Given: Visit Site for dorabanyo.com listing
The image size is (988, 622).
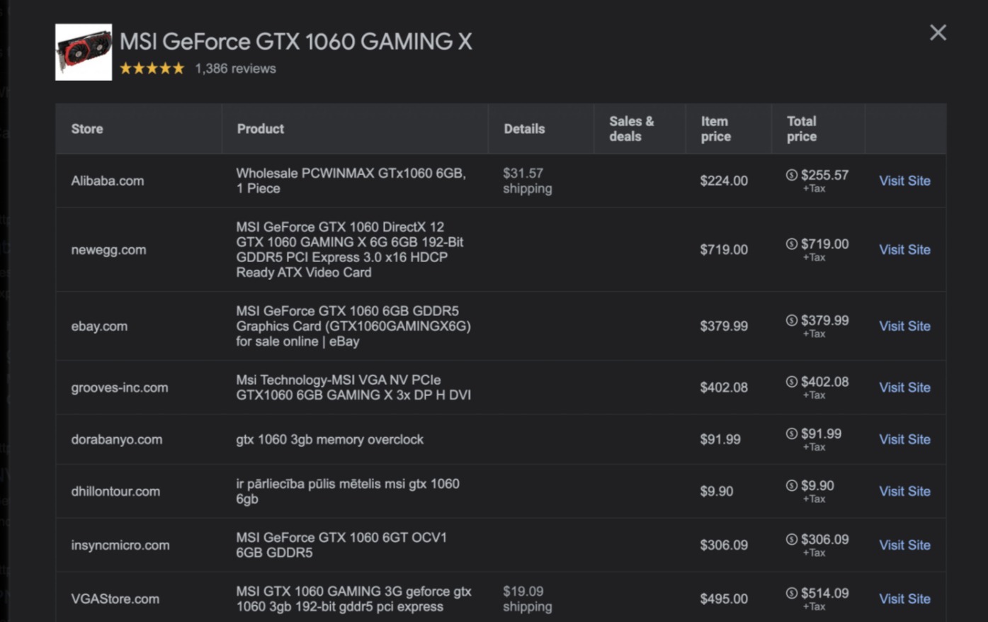Looking at the screenshot, I should click(x=904, y=439).
